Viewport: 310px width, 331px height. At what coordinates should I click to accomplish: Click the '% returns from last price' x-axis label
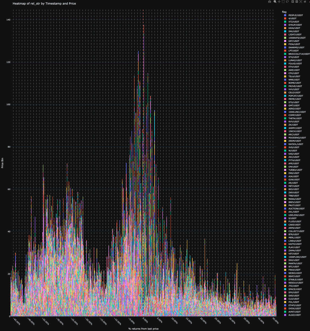pos(144,329)
